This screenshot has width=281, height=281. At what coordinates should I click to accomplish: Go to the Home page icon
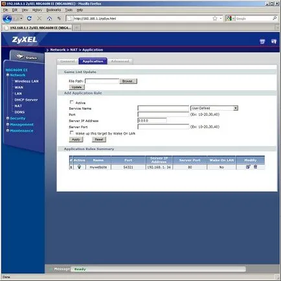click(49, 19)
